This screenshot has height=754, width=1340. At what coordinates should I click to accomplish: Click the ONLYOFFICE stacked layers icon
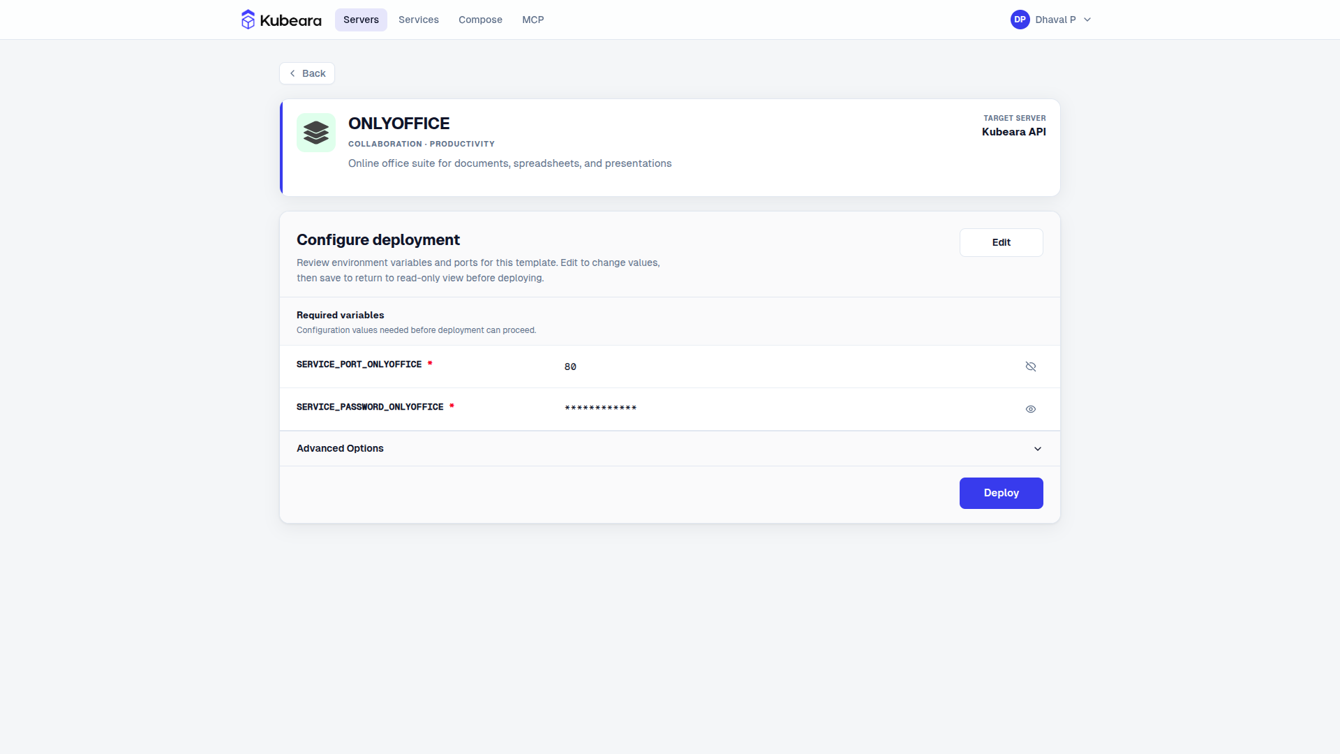[x=316, y=133]
